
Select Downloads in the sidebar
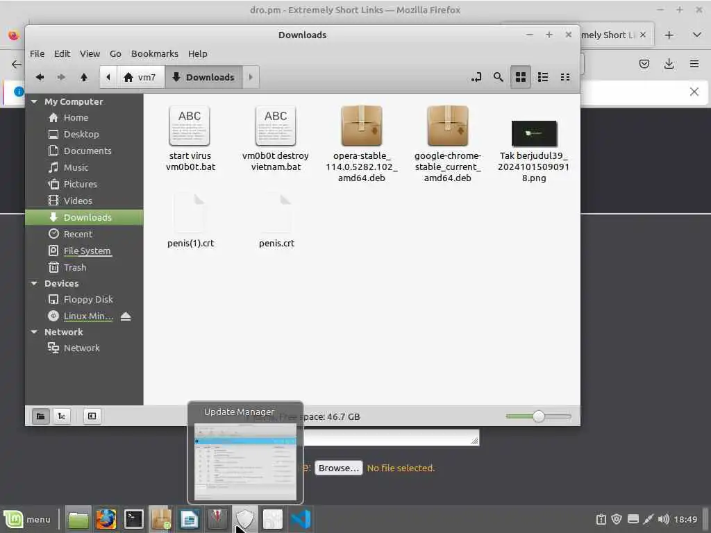tap(84, 217)
